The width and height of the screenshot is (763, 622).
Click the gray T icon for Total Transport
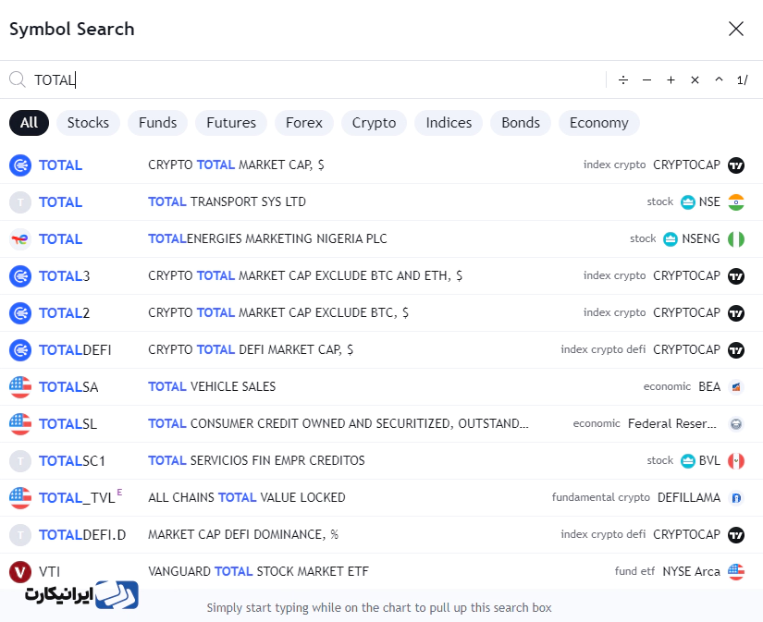tap(20, 202)
